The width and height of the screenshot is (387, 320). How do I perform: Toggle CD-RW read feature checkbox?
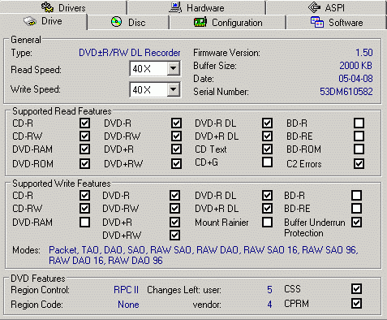coord(84,136)
